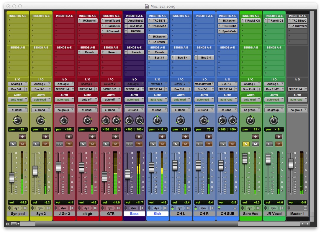Mute the Bass track

(139, 144)
